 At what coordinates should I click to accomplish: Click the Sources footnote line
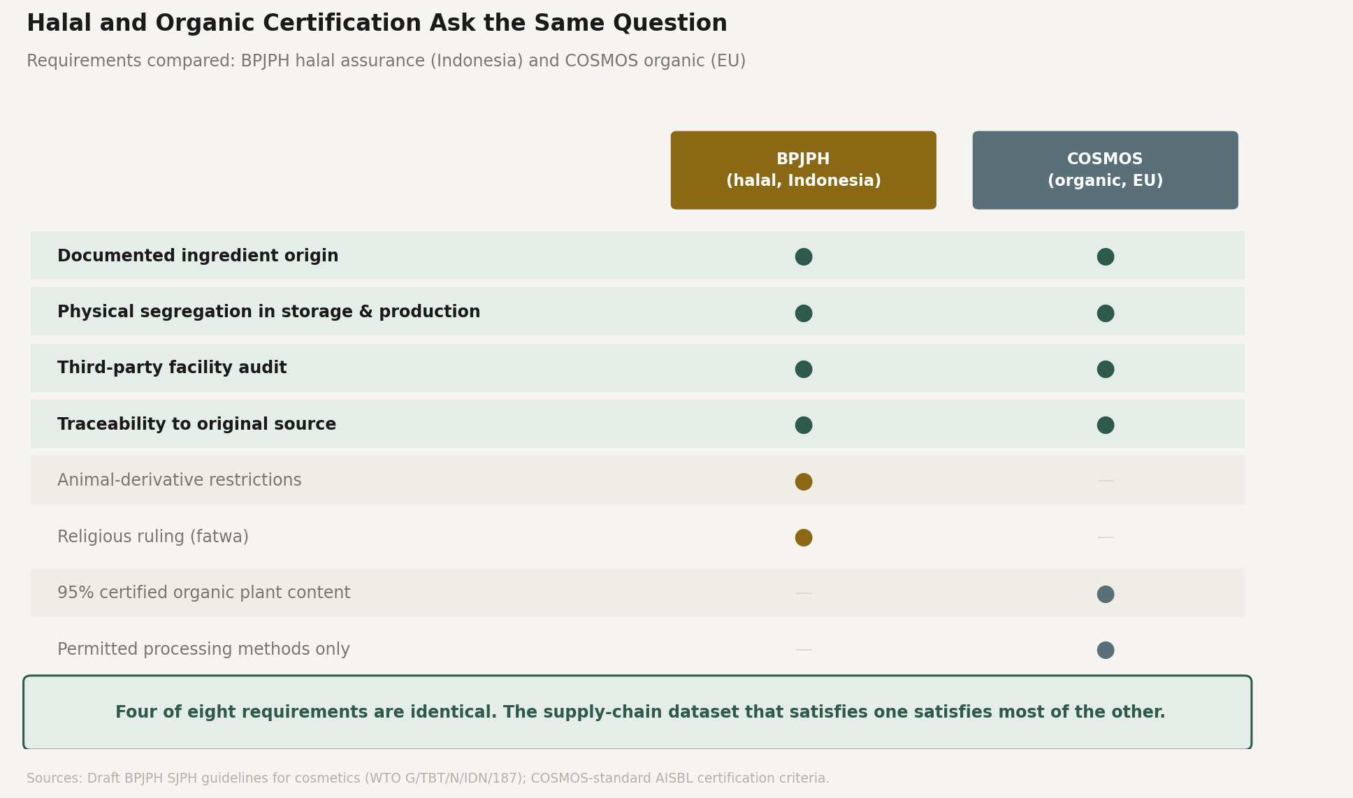(428, 778)
